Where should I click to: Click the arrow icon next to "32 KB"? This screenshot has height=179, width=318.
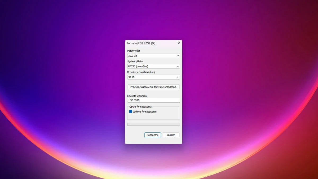point(178,77)
